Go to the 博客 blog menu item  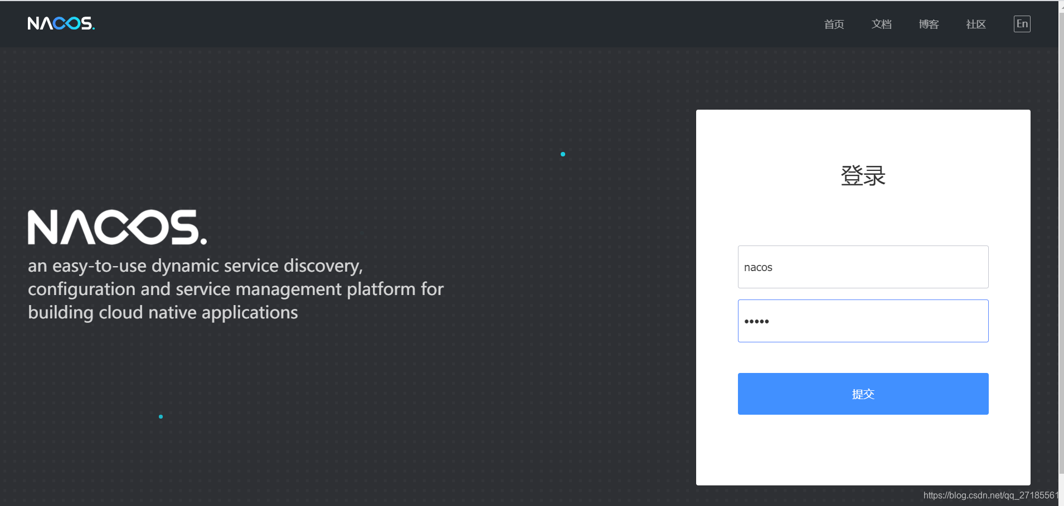(x=929, y=24)
